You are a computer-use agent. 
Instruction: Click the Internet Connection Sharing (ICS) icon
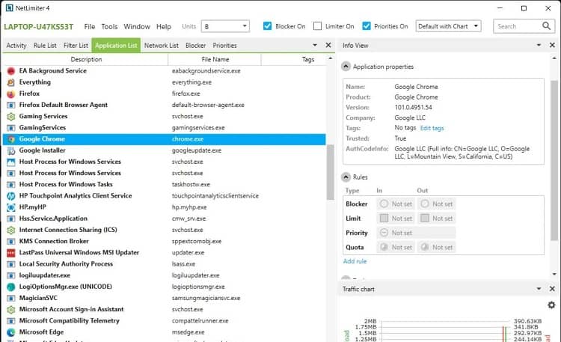point(11,230)
